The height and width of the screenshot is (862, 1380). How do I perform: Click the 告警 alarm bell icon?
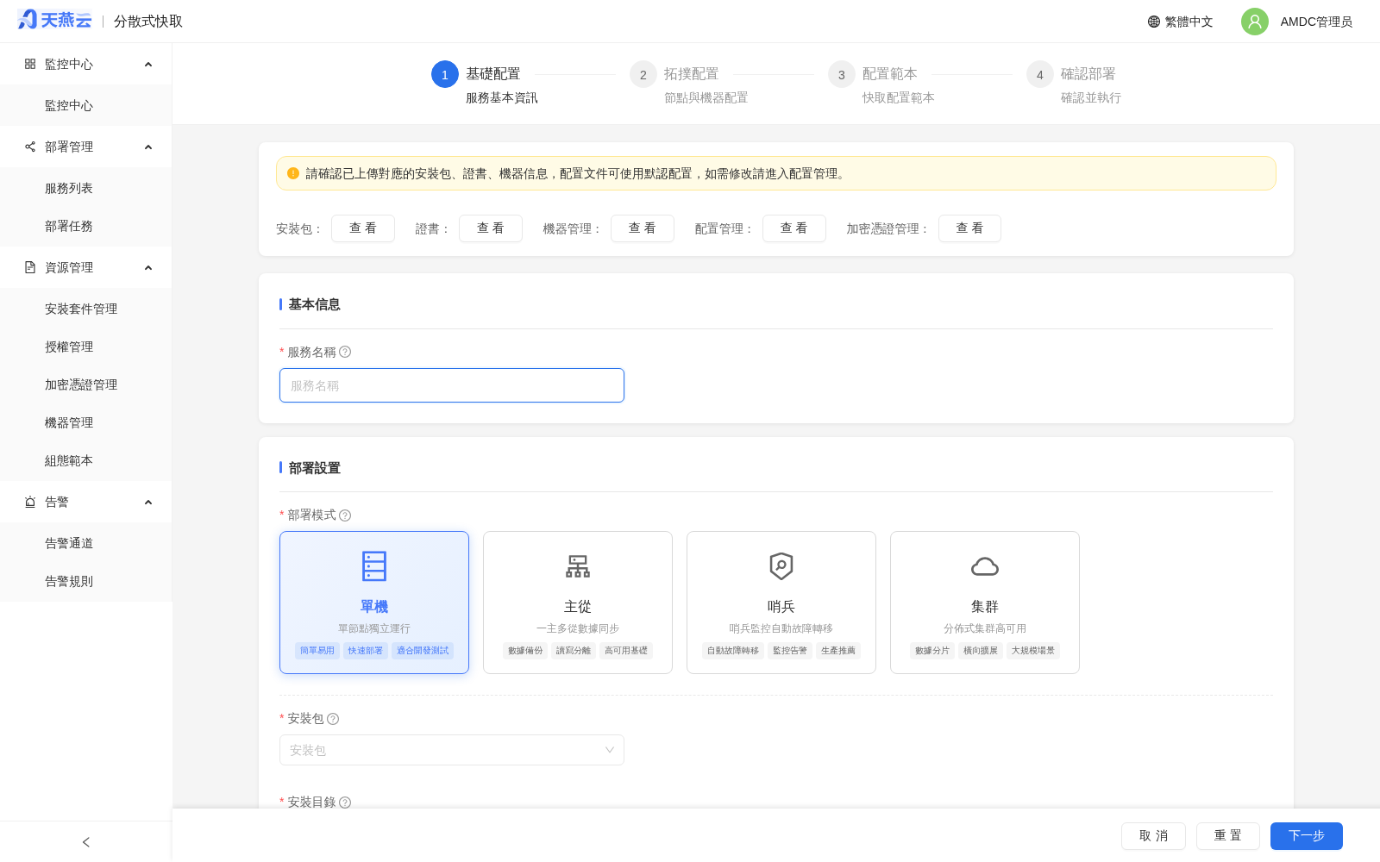[x=30, y=502]
